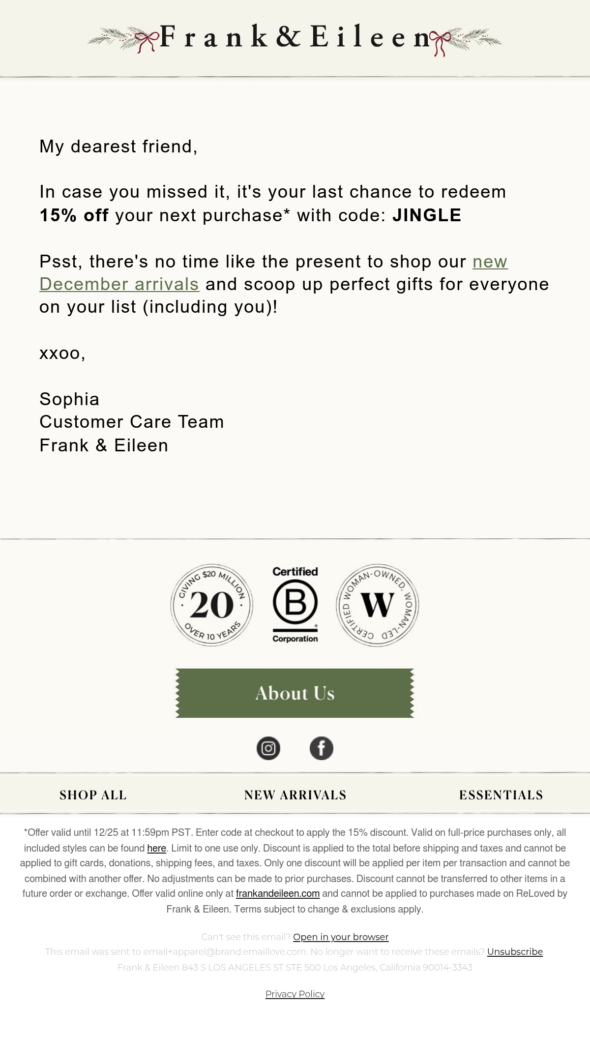Click the JINGLE promo code text
This screenshot has height=1062, width=590.
tap(427, 215)
